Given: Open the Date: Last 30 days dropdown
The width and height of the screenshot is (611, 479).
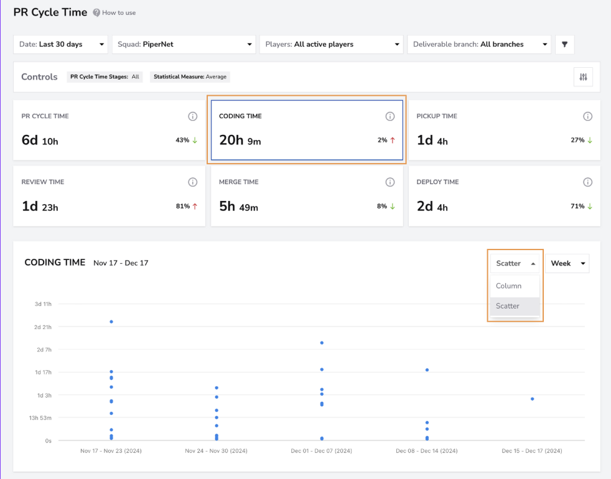Looking at the screenshot, I should point(61,44).
